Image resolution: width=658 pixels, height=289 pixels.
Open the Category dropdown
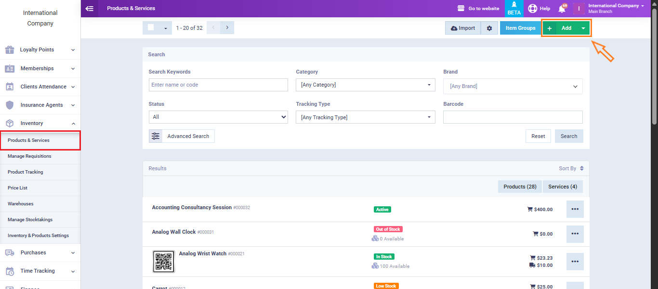[365, 85]
